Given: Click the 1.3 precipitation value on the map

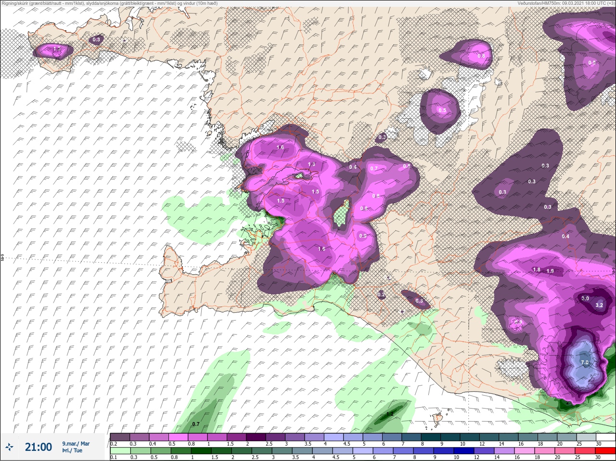Looking at the screenshot, I should 311,164.
